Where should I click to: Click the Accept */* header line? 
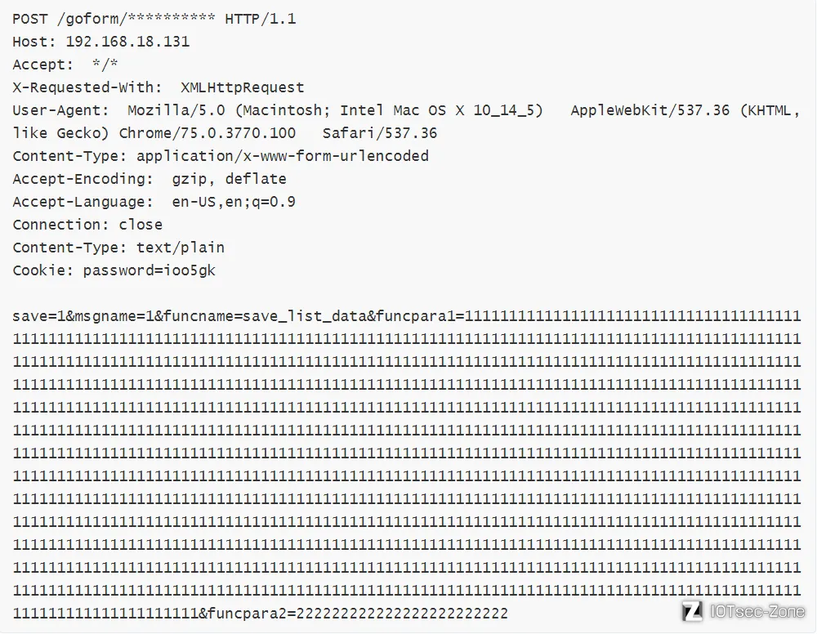pyautogui.click(x=65, y=65)
